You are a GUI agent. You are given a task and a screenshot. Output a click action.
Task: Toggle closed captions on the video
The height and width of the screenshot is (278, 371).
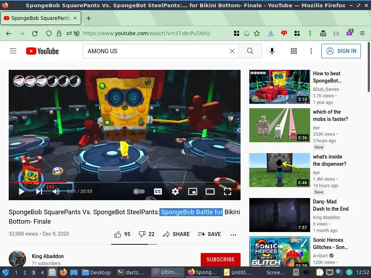158,191
